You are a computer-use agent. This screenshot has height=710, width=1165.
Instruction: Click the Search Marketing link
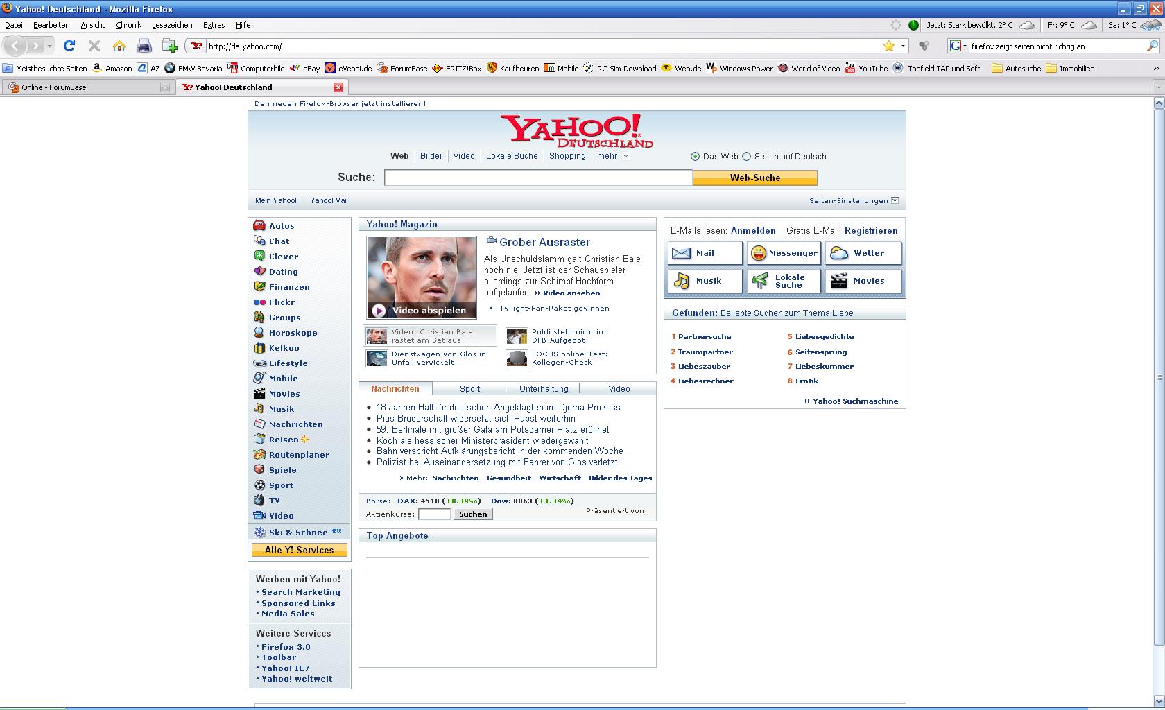pyautogui.click(x=301, y=592)
